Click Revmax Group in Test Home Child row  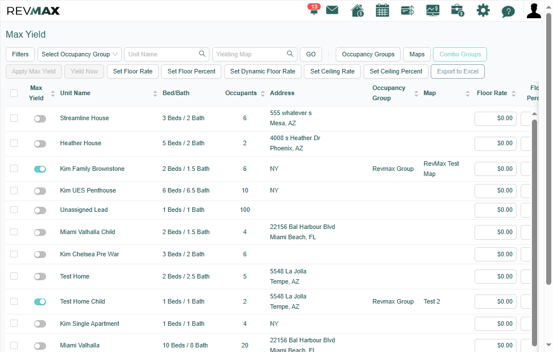393,301
